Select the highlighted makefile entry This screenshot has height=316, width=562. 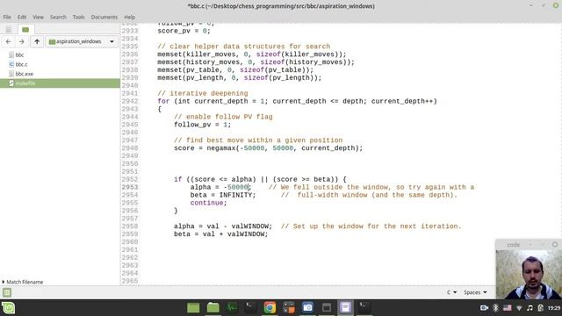click(60, 83)
